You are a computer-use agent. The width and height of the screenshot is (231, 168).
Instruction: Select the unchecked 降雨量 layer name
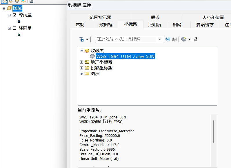(x=25, y=28)
